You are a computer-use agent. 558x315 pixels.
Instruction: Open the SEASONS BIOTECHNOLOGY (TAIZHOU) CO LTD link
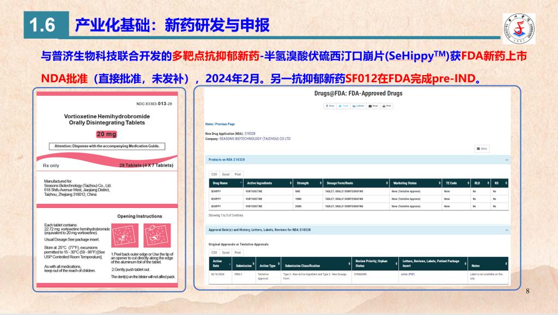(x=255, y=139)
